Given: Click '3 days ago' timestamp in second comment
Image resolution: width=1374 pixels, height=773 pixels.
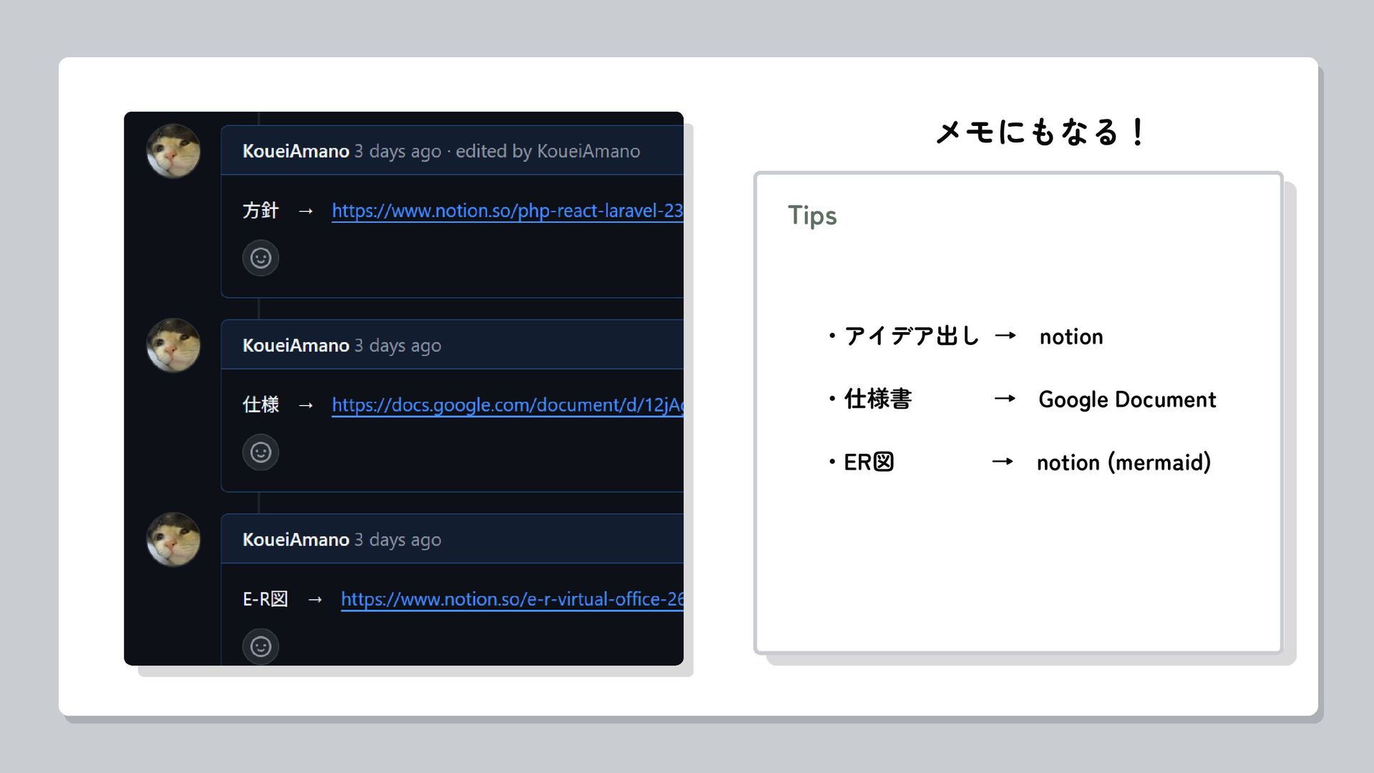Looking at the screenshot, I should click(x=398, y=346).
